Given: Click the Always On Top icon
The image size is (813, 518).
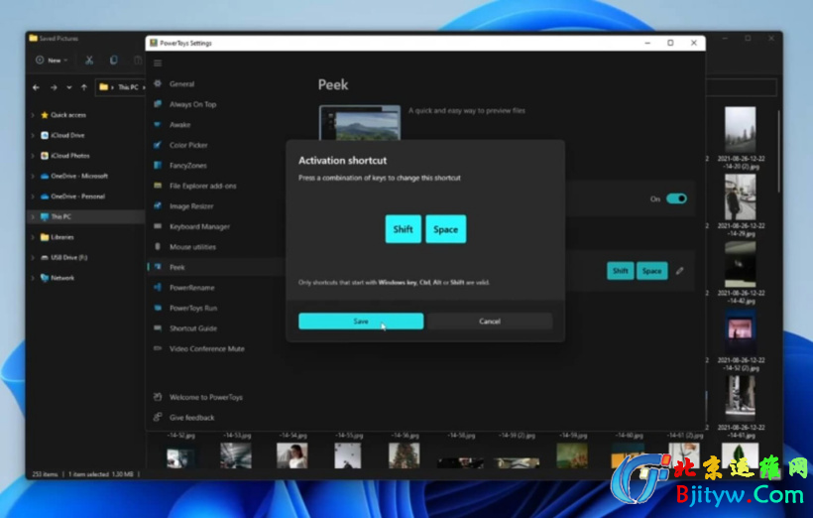Looking at the screenshot, I should pyautogui.click(x=158, y=104).
